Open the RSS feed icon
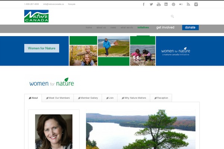Screen dimensions: 224x149 tap(189, 4)
